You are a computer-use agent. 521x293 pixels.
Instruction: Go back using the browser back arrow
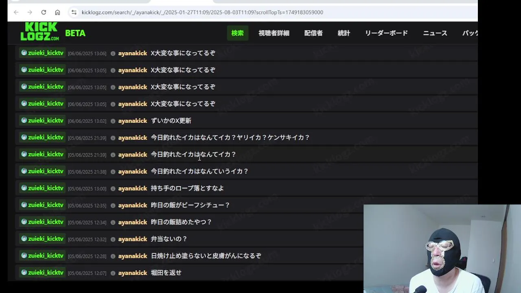pyautogui.click(x=16, y=12)
